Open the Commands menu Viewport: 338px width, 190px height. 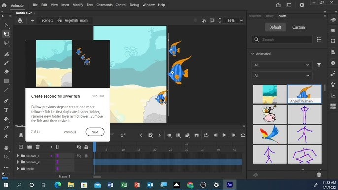[104, 5]
